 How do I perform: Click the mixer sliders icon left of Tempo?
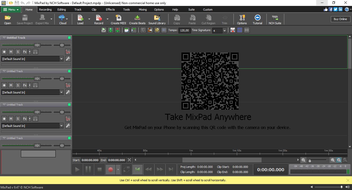pyautogui.click(x=164, y=30)
